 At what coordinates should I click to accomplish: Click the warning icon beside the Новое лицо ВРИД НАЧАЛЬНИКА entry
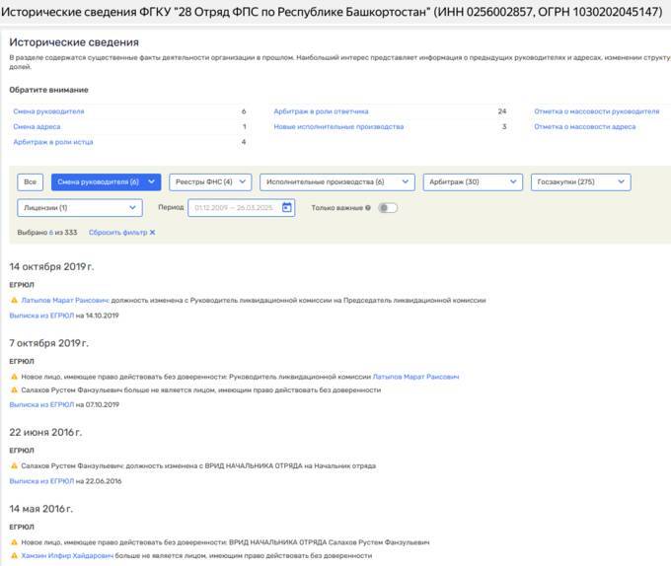point(14,542)
